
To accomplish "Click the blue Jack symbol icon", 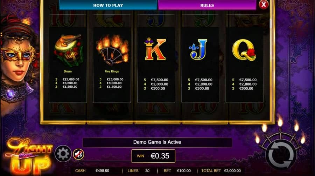I will pos(198,49).
